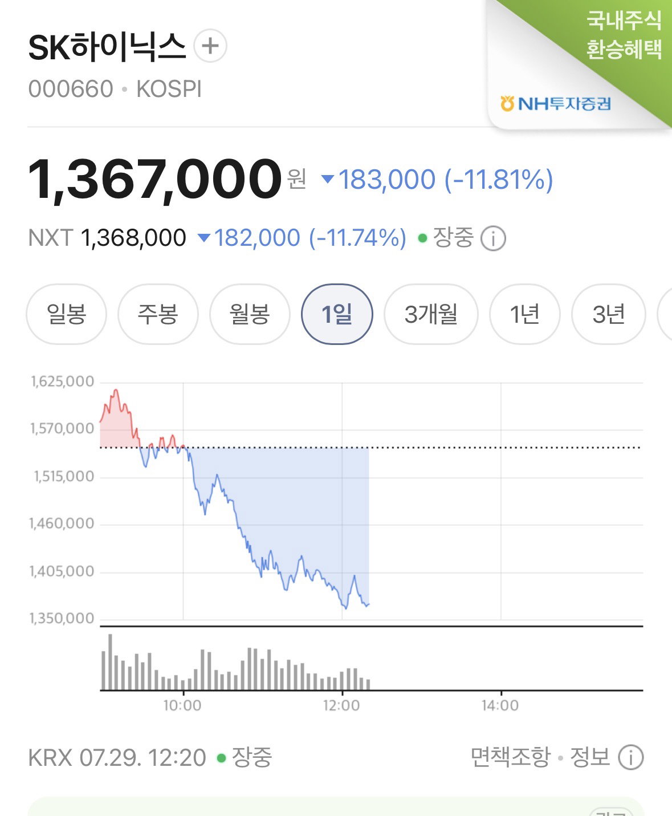
Task: Switch to 월봉 chart view
Action: coord(250,314)
